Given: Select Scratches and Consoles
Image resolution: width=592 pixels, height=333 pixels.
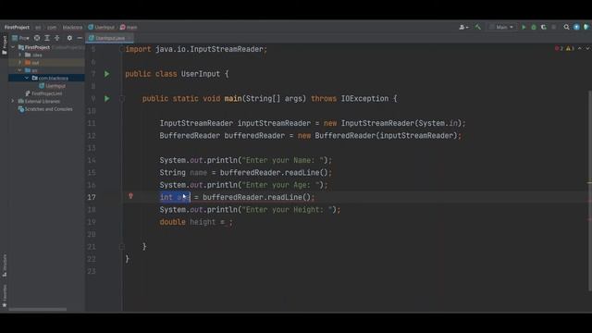Looking at the screenshot, I should tap(45, 109).
